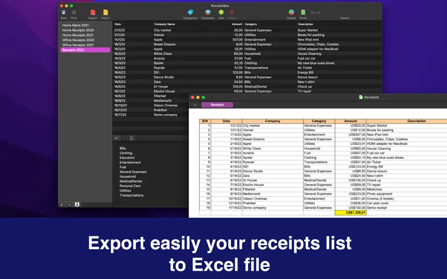Click the S/N header cell in spreadsheet
Screen dimensions: 447x279
(205, 121)
